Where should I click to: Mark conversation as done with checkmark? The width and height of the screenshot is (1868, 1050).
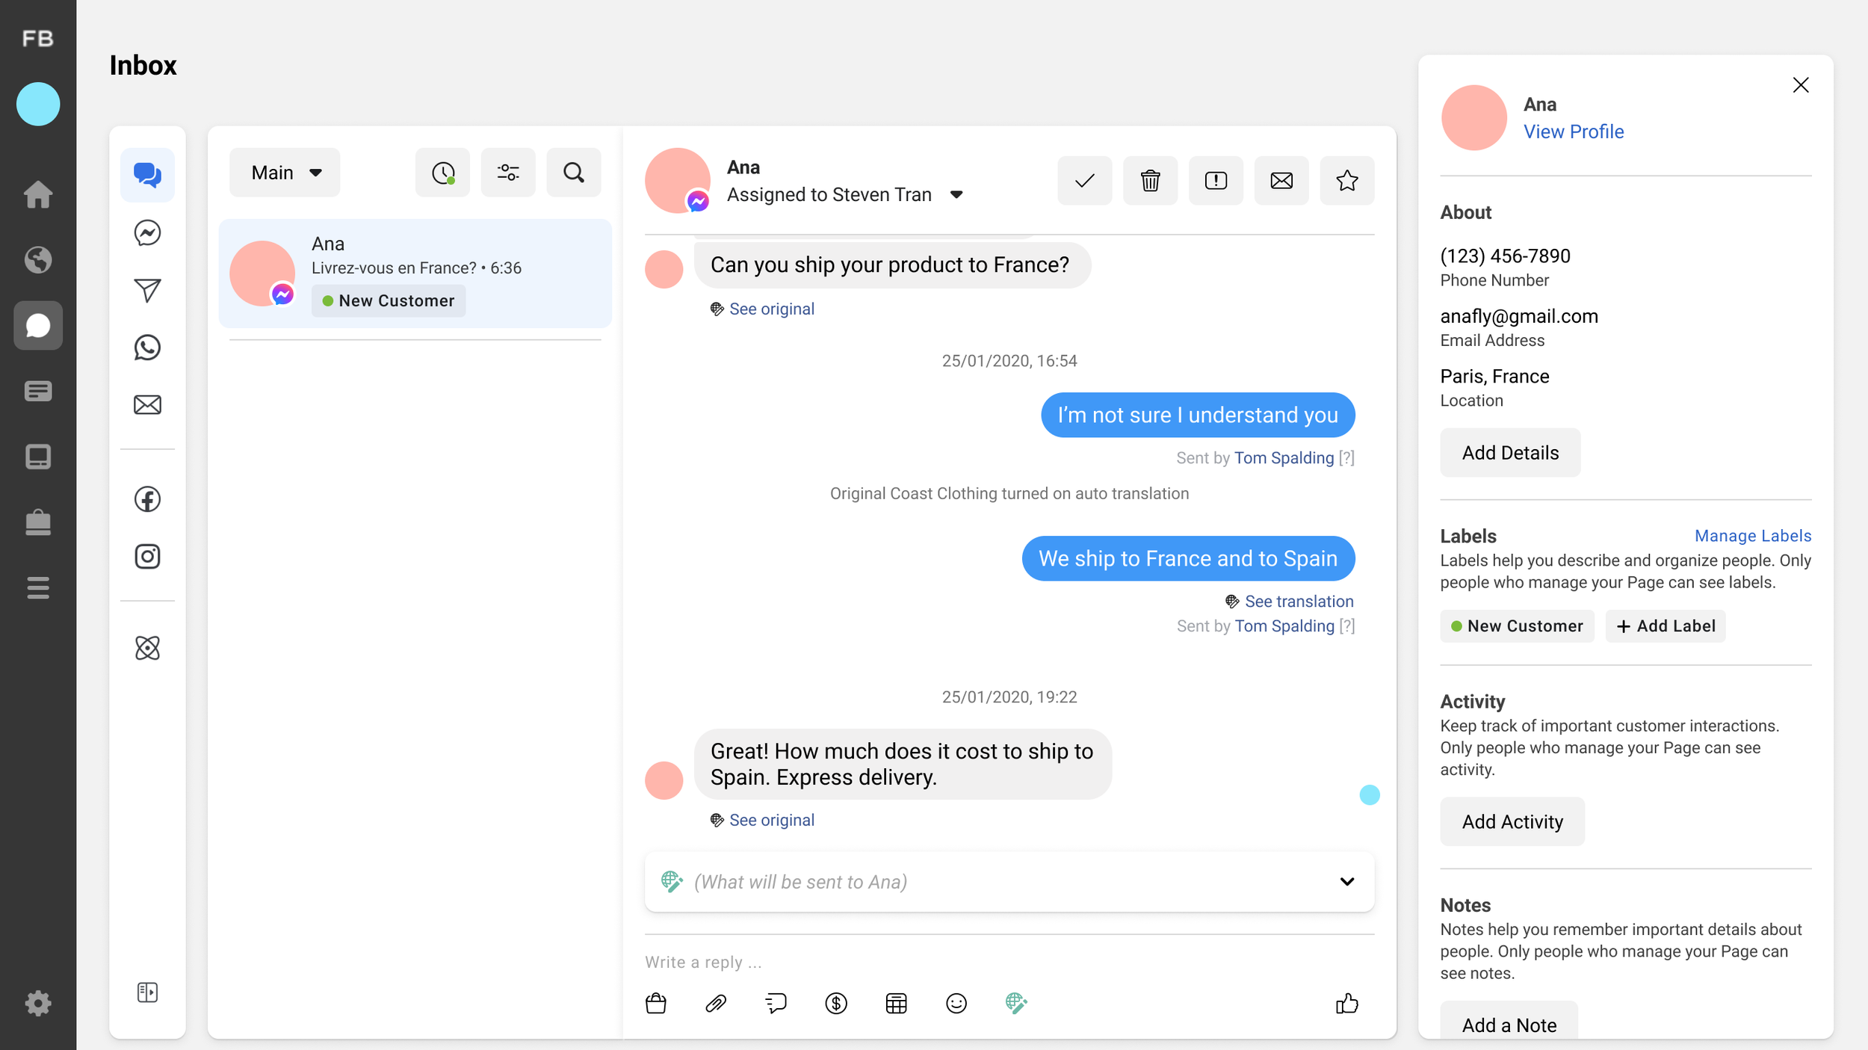1084,180
